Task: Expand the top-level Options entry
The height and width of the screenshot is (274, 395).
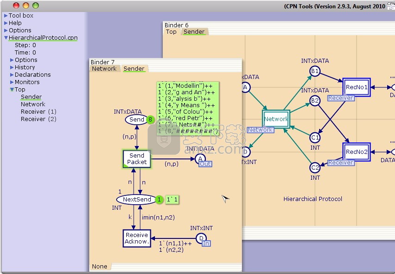Action: 6,30
